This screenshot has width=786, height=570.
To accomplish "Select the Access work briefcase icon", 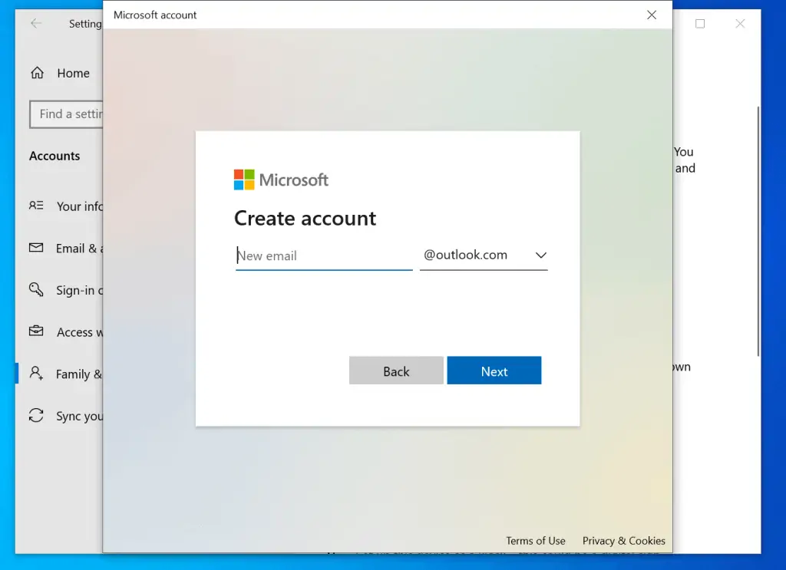I will coord(36,331).
